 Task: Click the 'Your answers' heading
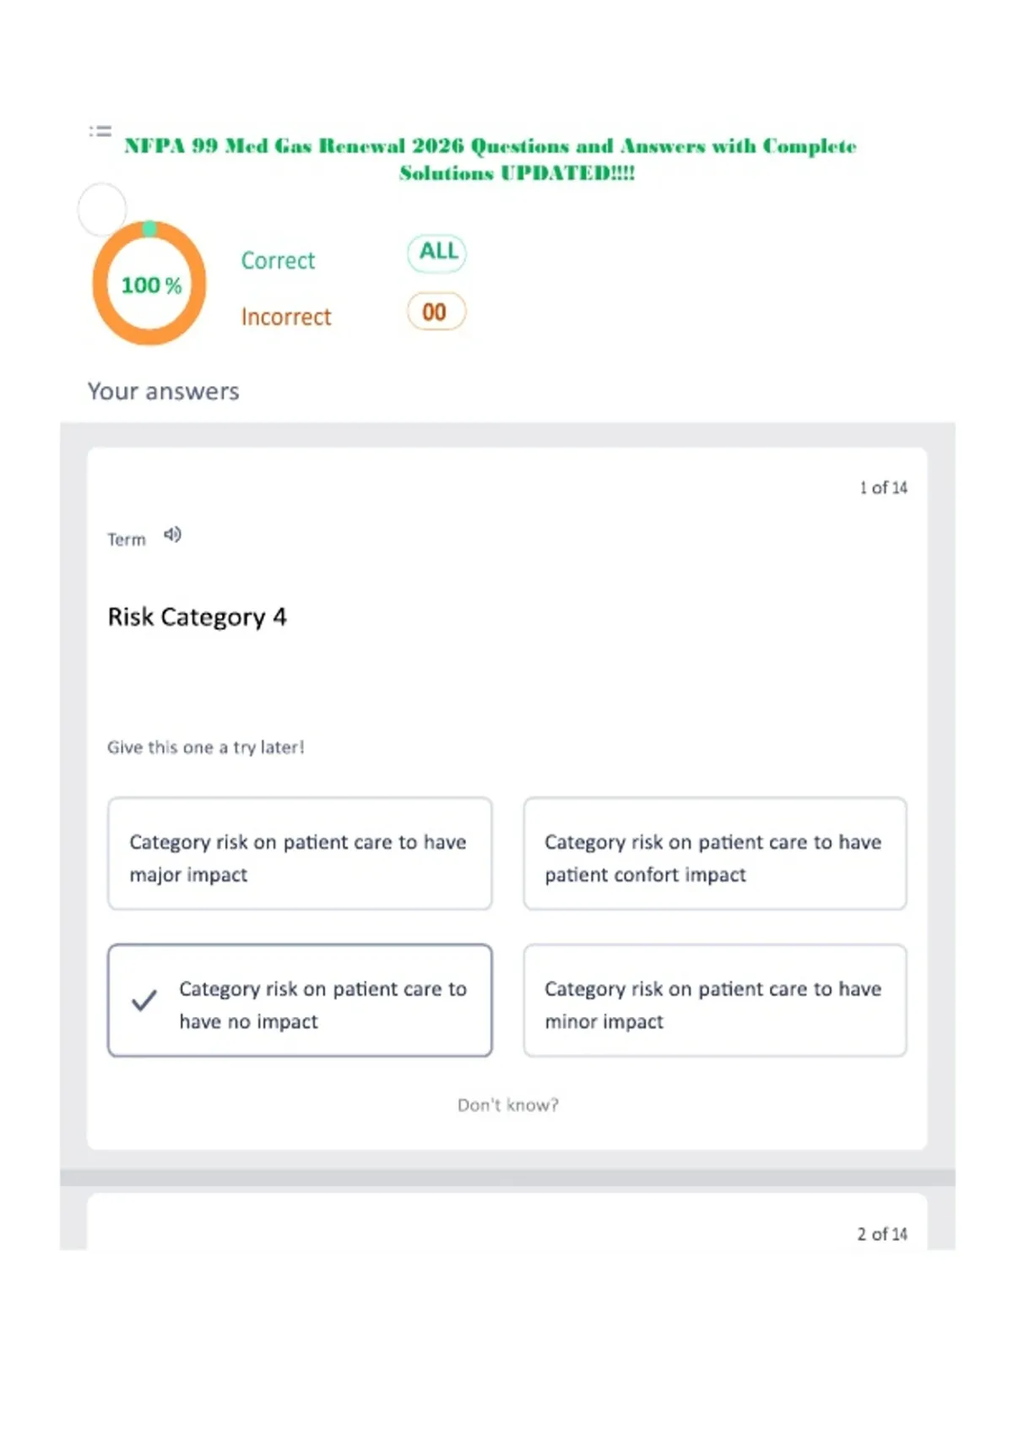point(164,391)
